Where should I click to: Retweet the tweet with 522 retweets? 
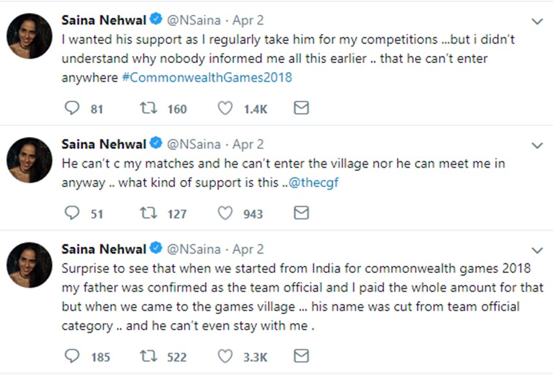pyautogui.click(x=148, y=356)
